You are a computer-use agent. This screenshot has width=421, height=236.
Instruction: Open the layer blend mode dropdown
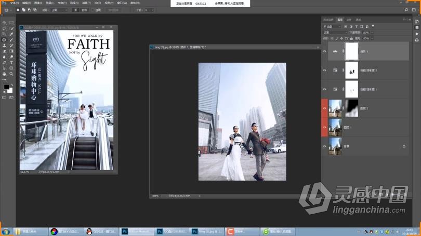[335, 32]
